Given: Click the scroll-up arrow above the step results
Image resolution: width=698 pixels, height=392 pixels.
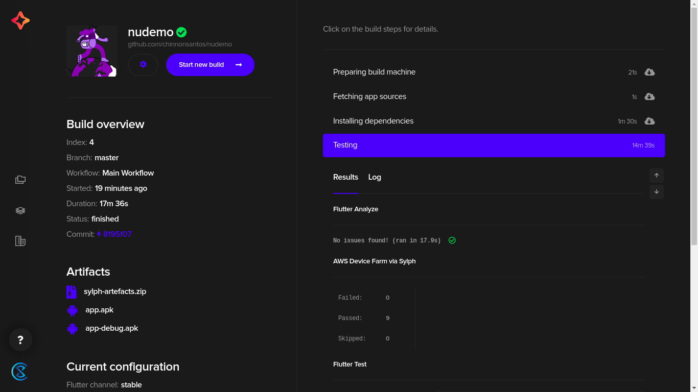Looking at the screenshot, I should point(656,175).
